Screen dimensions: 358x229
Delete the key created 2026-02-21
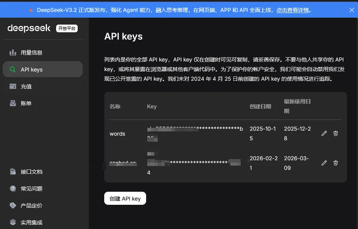coord(335,163)
